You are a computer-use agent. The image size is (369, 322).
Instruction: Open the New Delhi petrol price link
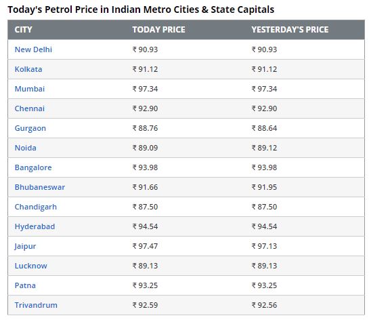pos(33,49)
